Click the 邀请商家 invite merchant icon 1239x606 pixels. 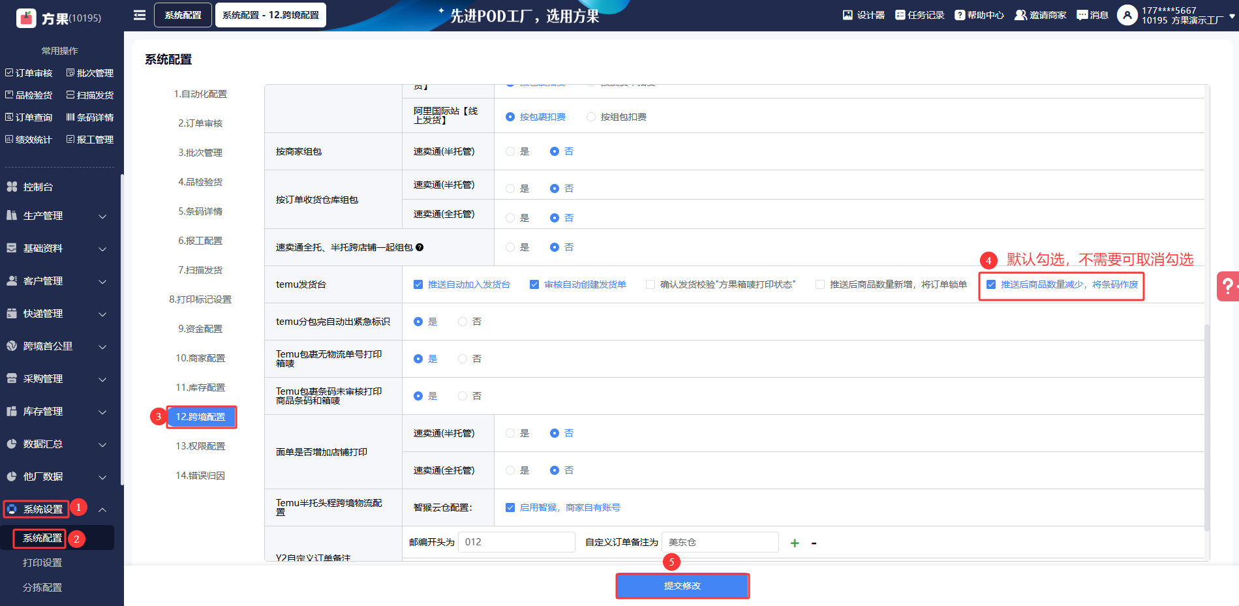(x=1020, y=15)
